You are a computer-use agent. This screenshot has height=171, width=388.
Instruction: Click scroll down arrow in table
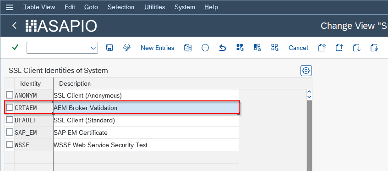pyautogui.click(x=309, y=97)
